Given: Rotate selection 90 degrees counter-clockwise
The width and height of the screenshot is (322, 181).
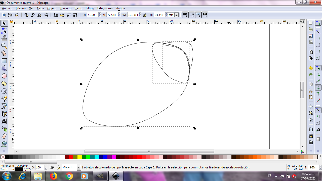Looking at the screenshot, I should 26,15.
